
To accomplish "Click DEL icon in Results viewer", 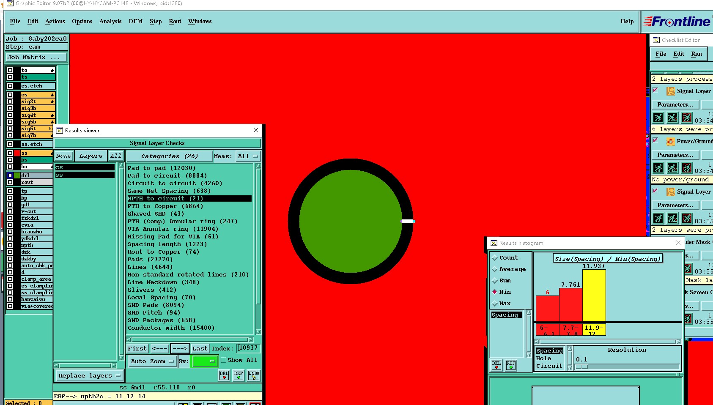I will pos(224,375).
